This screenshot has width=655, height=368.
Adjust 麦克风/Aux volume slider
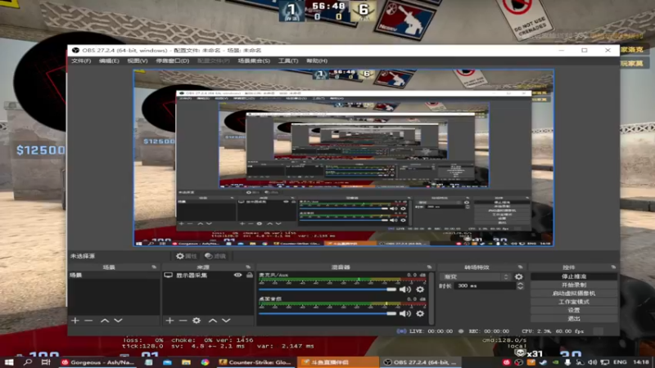tap(327, 289)
